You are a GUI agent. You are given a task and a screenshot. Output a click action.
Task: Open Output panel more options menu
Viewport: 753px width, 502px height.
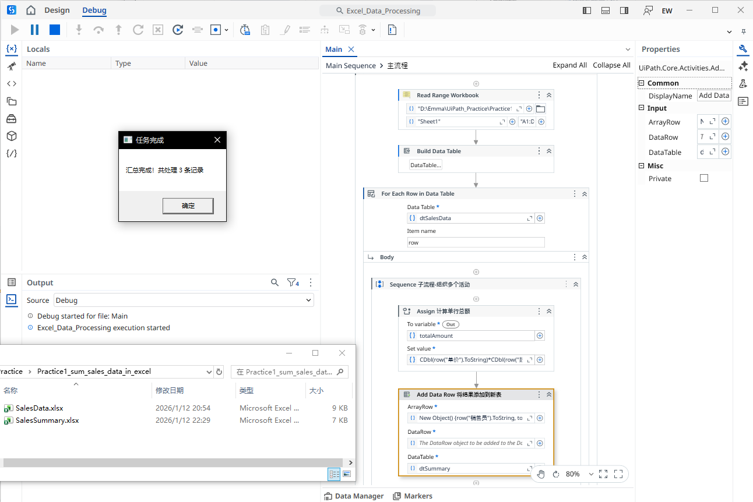click(x=311, y=282)
